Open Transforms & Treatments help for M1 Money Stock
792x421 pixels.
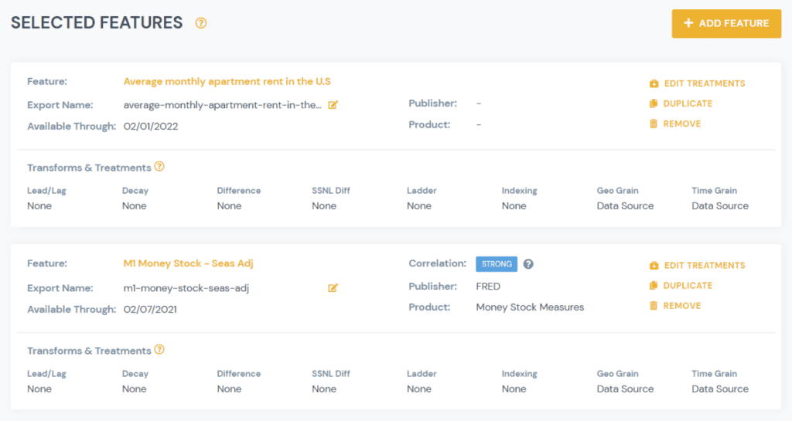(159, 350)
